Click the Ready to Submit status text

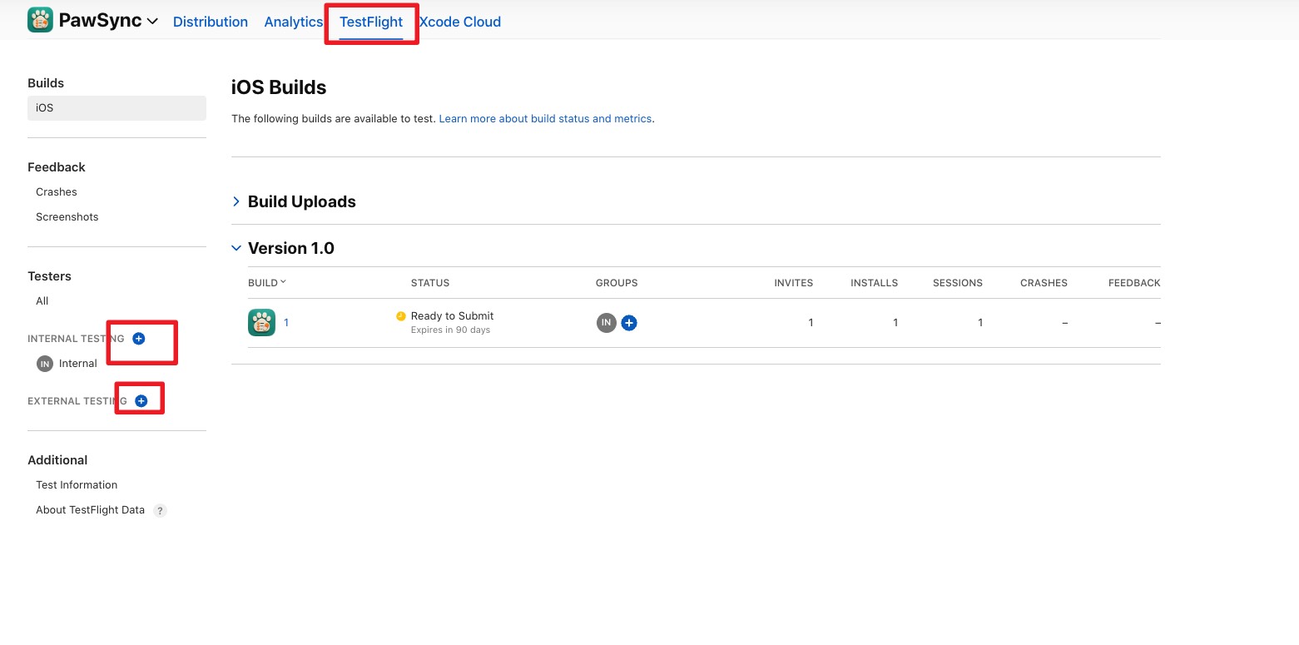452,316
